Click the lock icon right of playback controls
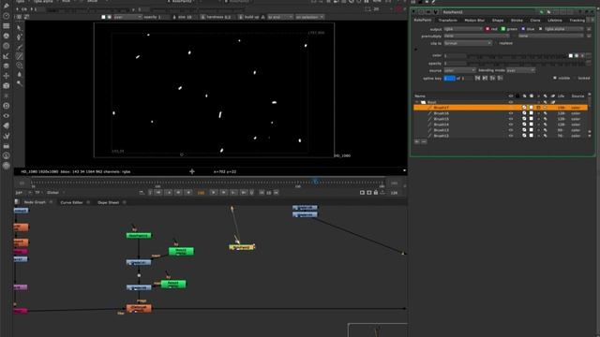Screen dimensions: 600x337 (376, 193)
